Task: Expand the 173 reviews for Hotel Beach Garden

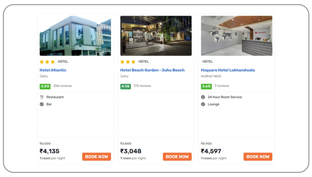Action: click(143, 86)
